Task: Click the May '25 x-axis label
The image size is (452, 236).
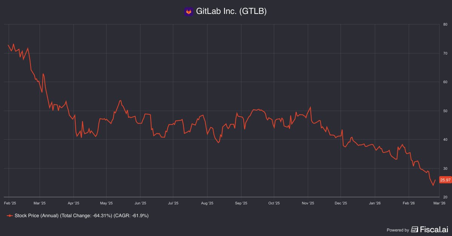Action: point(107,203)
